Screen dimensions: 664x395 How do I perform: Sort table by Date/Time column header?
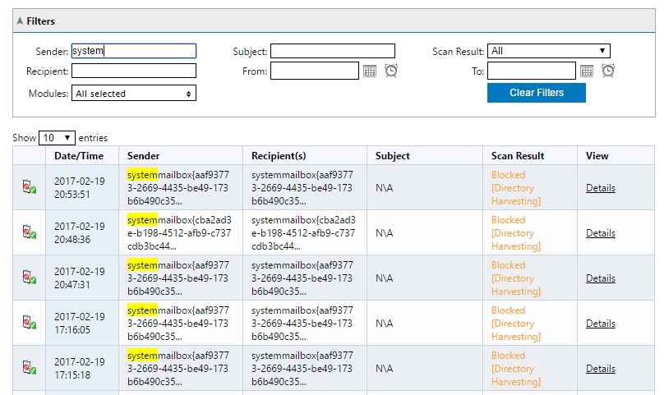[79, 156]
